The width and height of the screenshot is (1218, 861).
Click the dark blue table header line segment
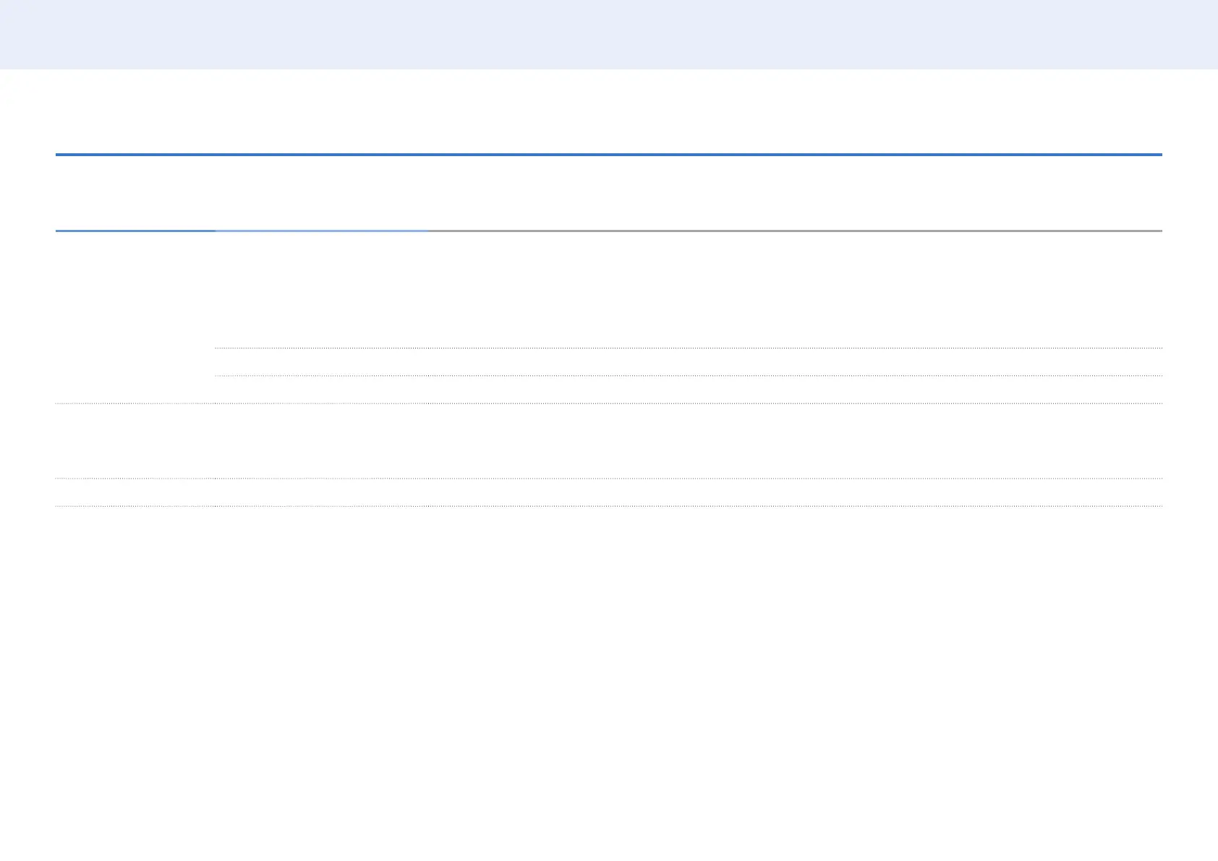[135, 231]
